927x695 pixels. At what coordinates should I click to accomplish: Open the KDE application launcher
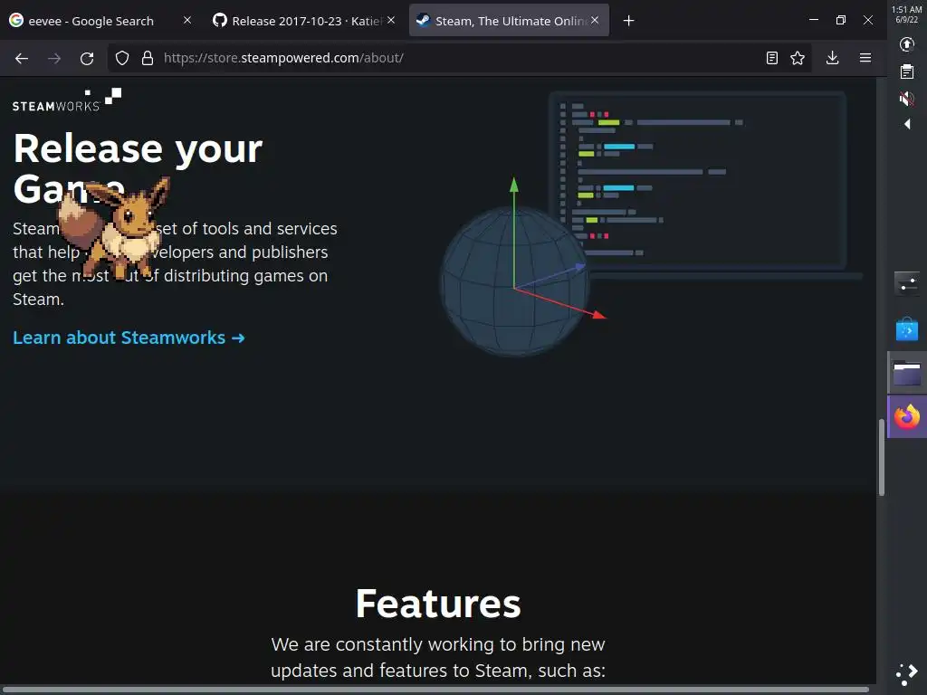pos(907,673)
